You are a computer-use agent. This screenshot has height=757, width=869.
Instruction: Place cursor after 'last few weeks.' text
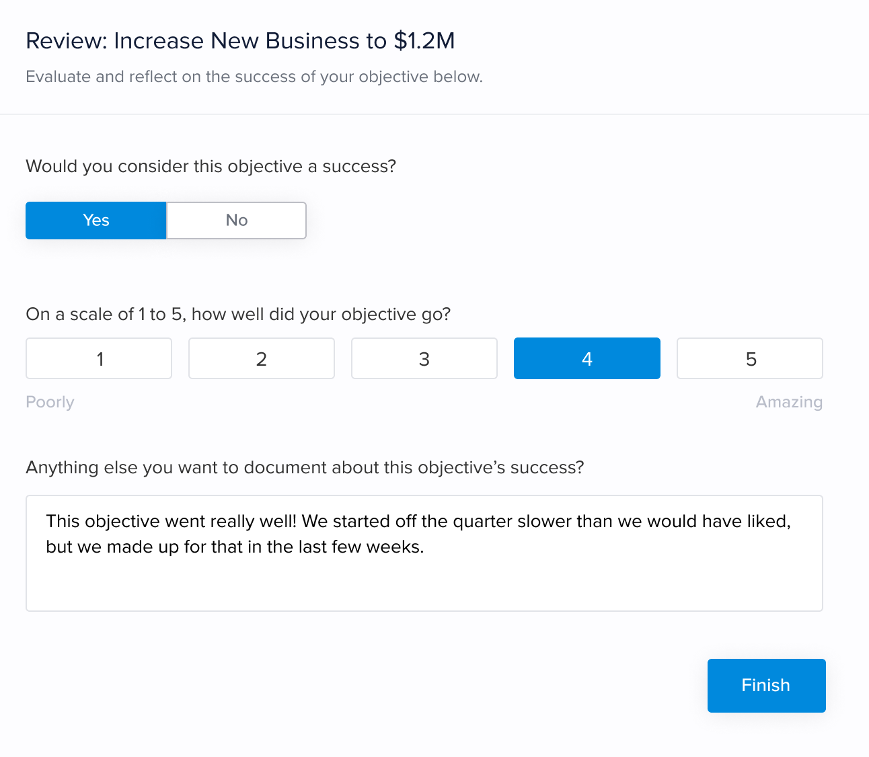[426, 547]
